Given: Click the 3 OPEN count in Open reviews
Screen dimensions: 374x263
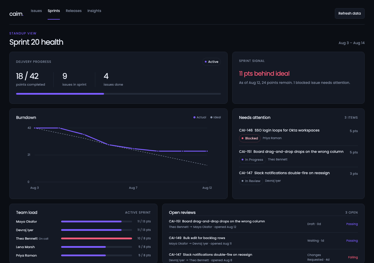Looking at the screenshot, I should pos(352,213).
